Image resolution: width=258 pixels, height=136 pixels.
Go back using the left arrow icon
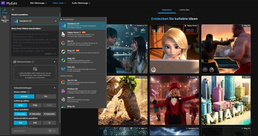pos(13,10)
